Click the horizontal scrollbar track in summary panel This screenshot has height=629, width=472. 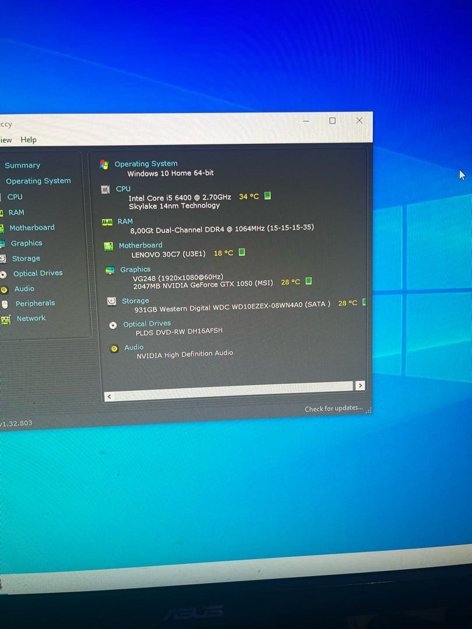(233, 391)
